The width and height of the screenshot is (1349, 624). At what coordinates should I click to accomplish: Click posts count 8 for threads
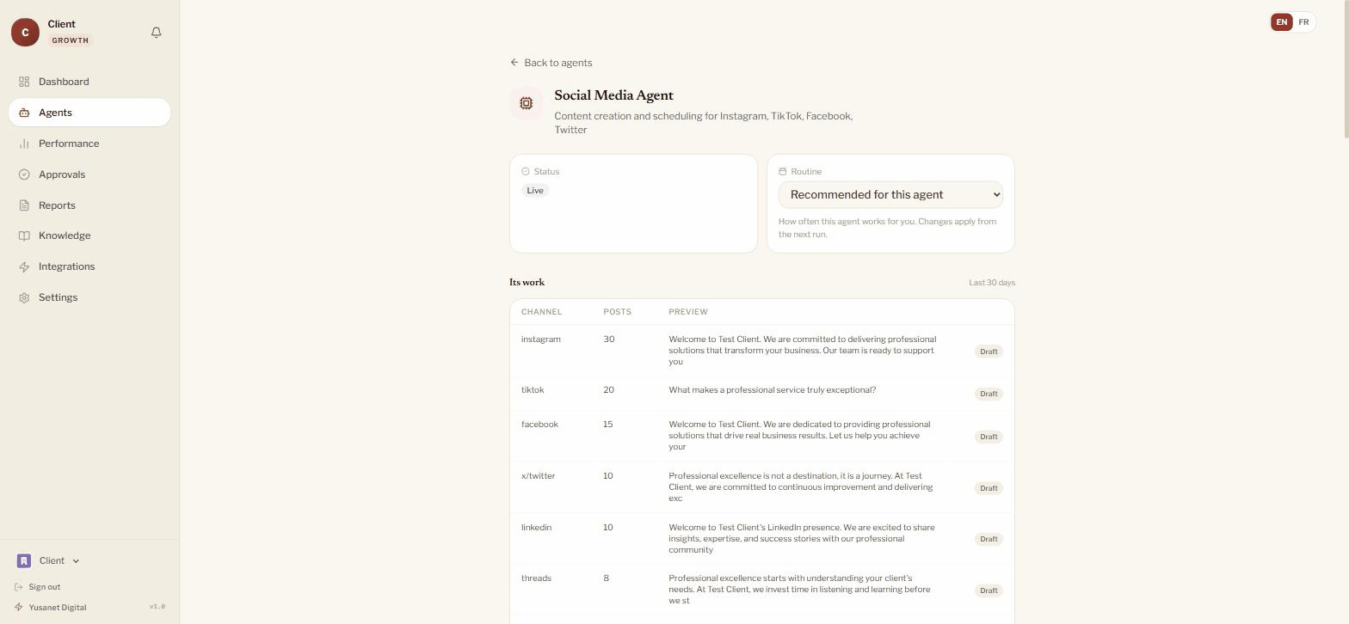[x=607, y=578]
